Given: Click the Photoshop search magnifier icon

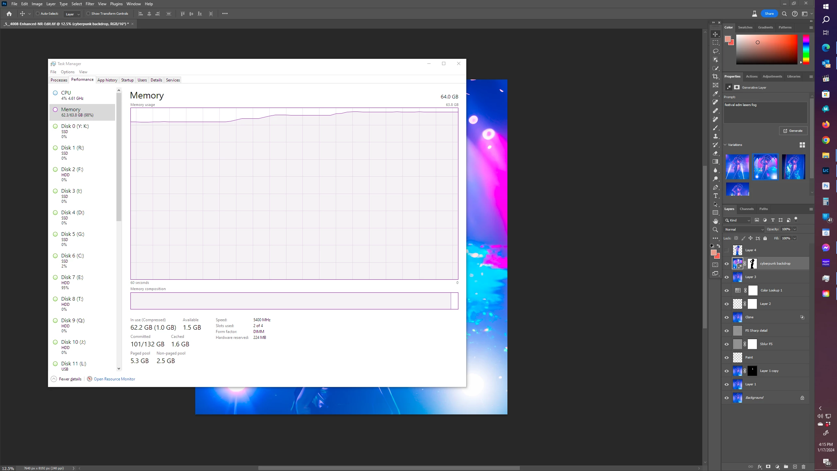Looking at the screenshot, I should [x=784, y=14].
